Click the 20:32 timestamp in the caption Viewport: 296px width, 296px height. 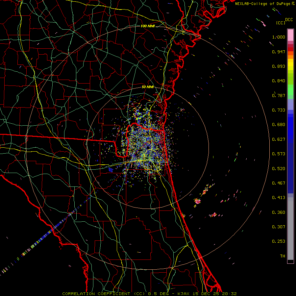[229, 294]
